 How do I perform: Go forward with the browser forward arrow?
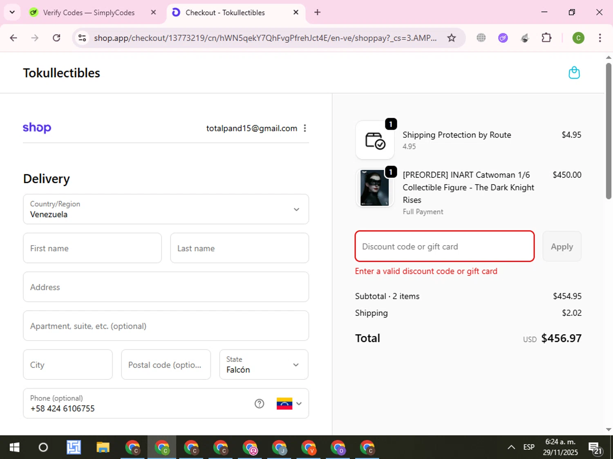pyautogui.click(x=35, y=38)
